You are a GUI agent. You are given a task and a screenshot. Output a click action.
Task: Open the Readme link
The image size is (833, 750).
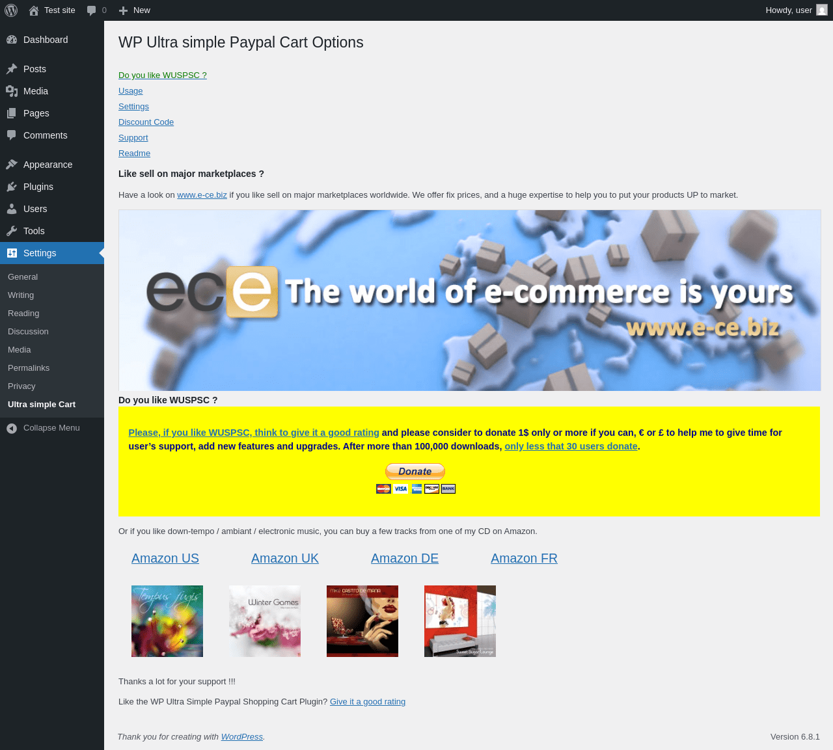pos(134,154)
